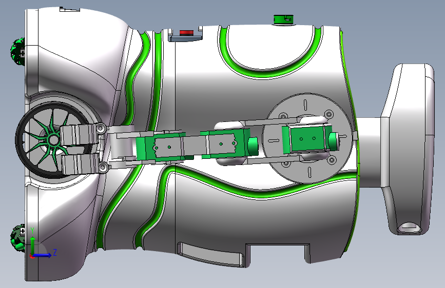Click the "Y" axis label text
Viewport: 445px width, 288px height.
(x=32, y=231)
